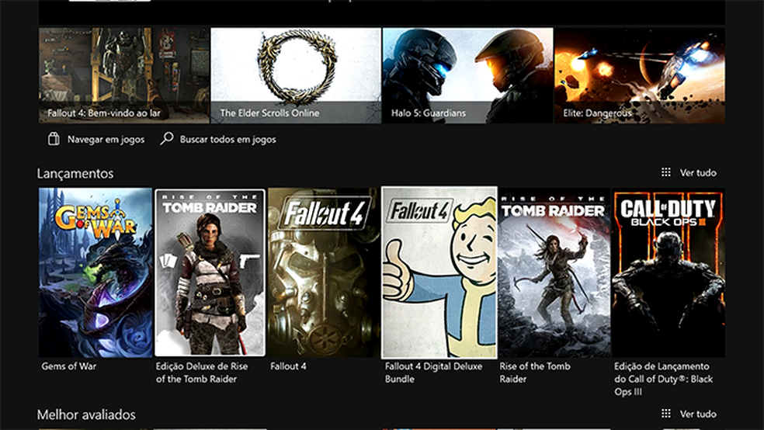Screen dimensions: 764x430
Task: Select Navegar em jogos
Action: (106, 139)
